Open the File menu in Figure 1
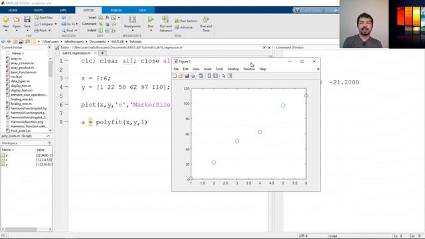This screenshot has height=239, width=425. click(176, 69)
